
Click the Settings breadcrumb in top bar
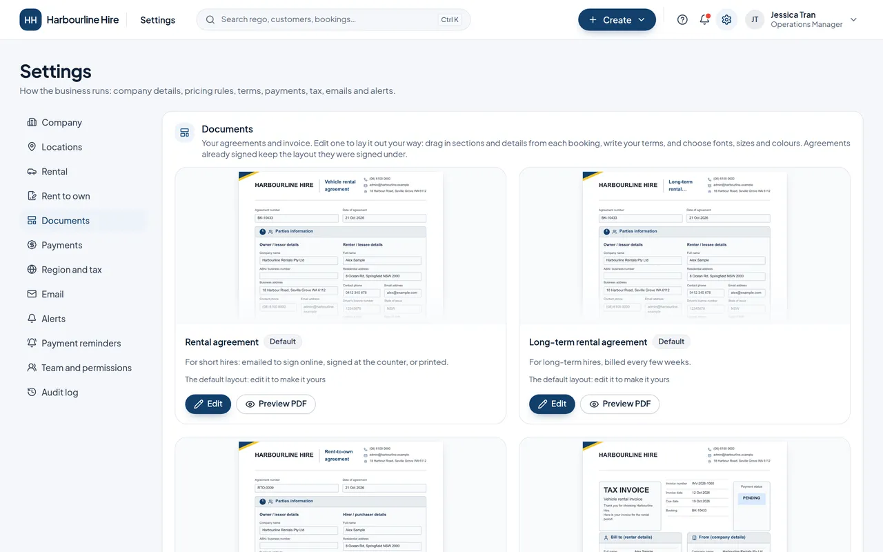click(x=158, y=20)
